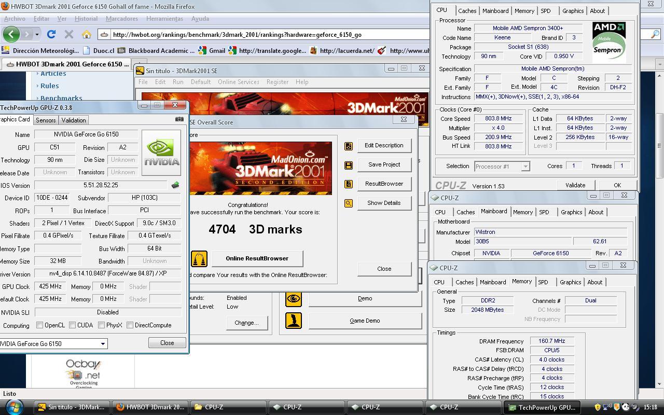Switch to Validation tab in GPU-Z
The image size is (664, 415).
[74, 120]
